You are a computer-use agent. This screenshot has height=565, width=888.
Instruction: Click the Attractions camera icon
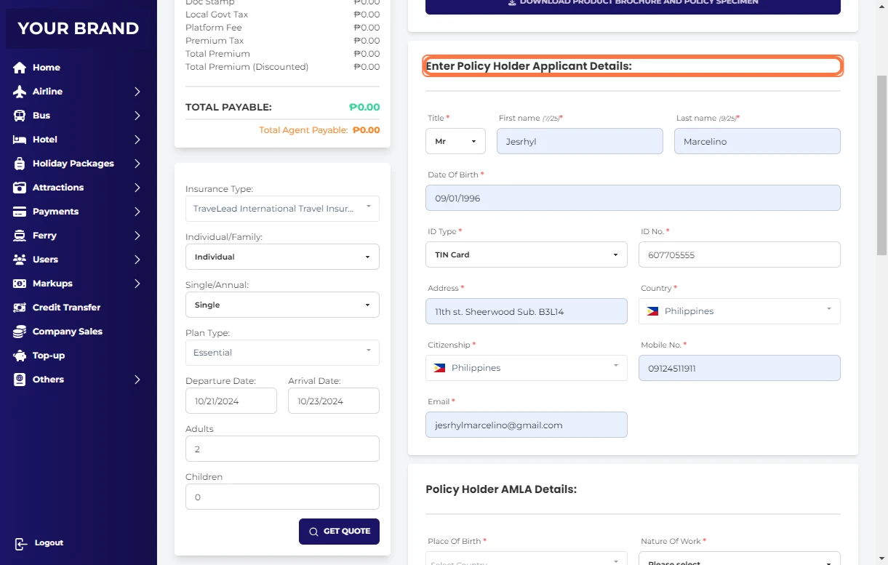[20, 188]
